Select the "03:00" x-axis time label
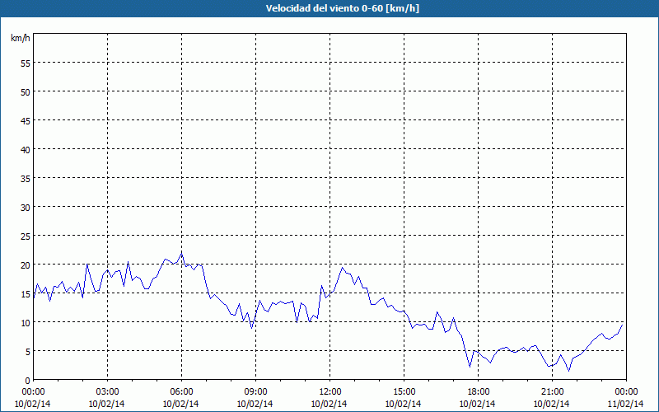Viewport: 659px width, 412px height. click(108, 392)
